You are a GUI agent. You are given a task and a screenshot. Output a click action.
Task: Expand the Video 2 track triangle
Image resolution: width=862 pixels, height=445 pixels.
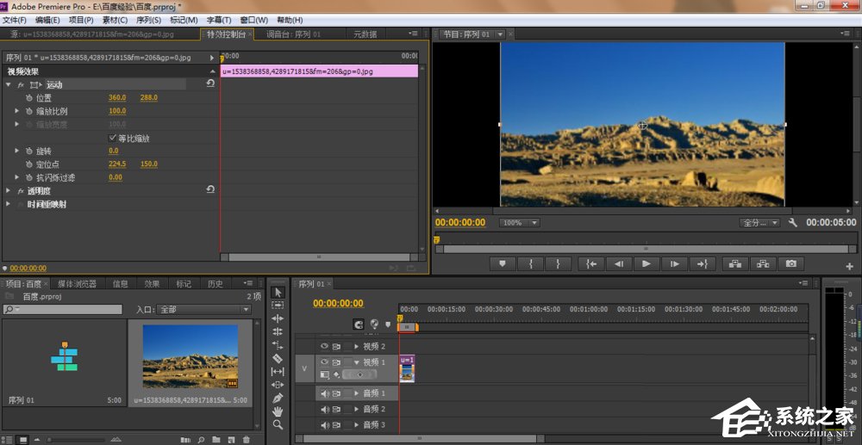(x=356, y=346)
